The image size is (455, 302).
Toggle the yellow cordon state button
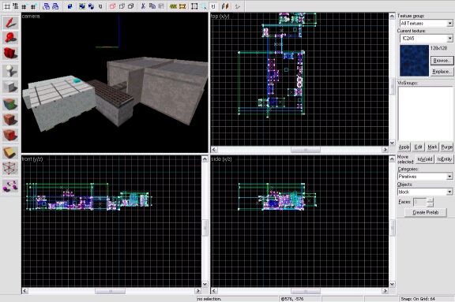pyautogui.click(x=174, y=6)
